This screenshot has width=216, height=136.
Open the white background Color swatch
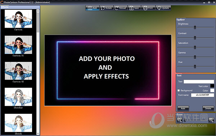click(x=212, y=90)
